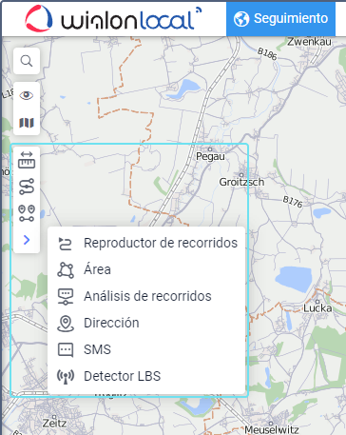346x435 pixels.
Task: Click the Dirección location pin icon
Action: 66,324
